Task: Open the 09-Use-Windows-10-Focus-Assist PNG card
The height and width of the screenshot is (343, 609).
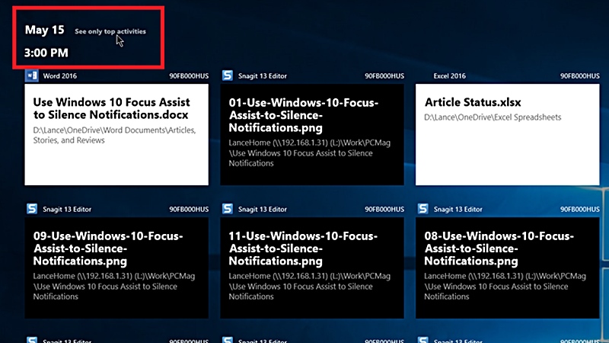Action: tap(116, 268)
